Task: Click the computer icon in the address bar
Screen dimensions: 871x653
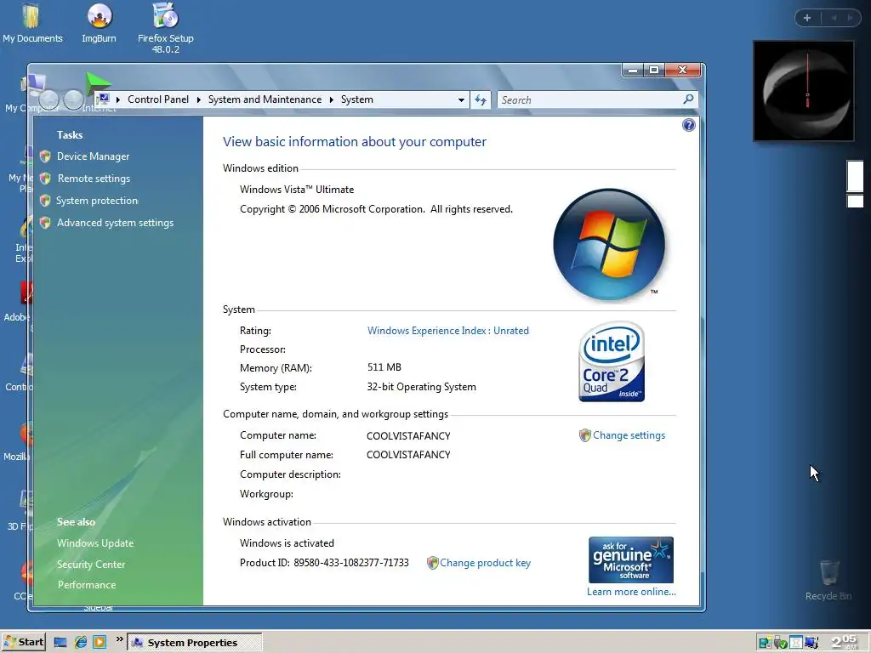Action: pyautogui.click(x=103, y=99)
